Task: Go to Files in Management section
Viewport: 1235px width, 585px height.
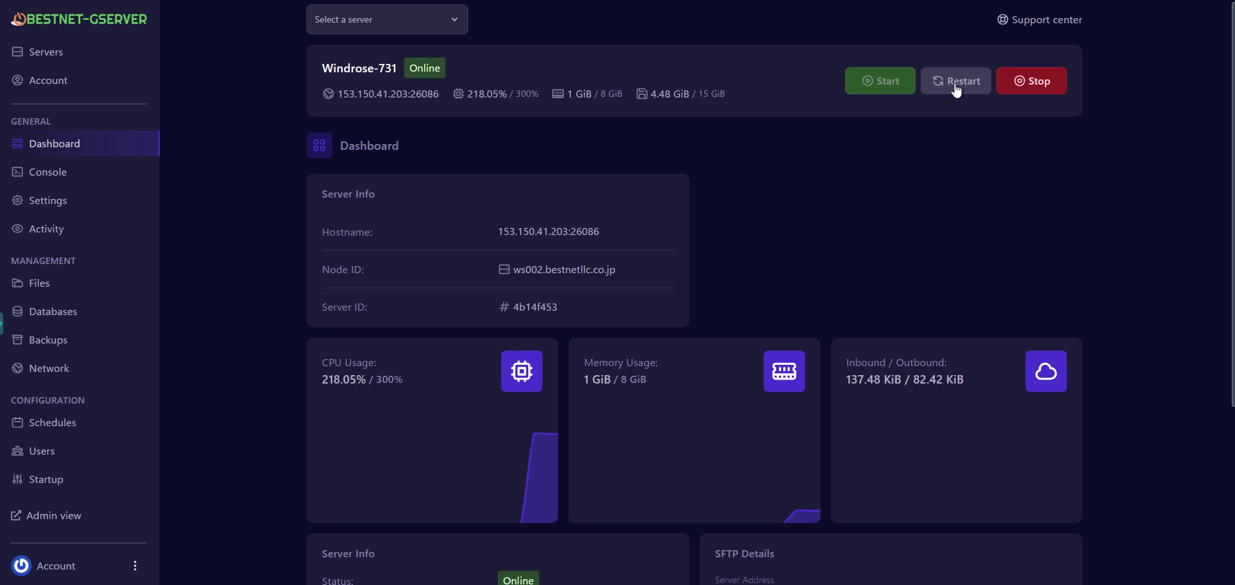Action: click(x=39, y=283)
